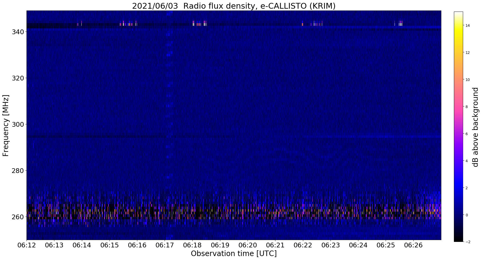This screenshot has width=482, height=260.
Task: Click the colorbar tick label 14
Action: point(468,26)
